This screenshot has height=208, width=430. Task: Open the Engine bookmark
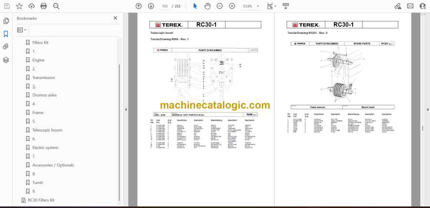(38, 60)
